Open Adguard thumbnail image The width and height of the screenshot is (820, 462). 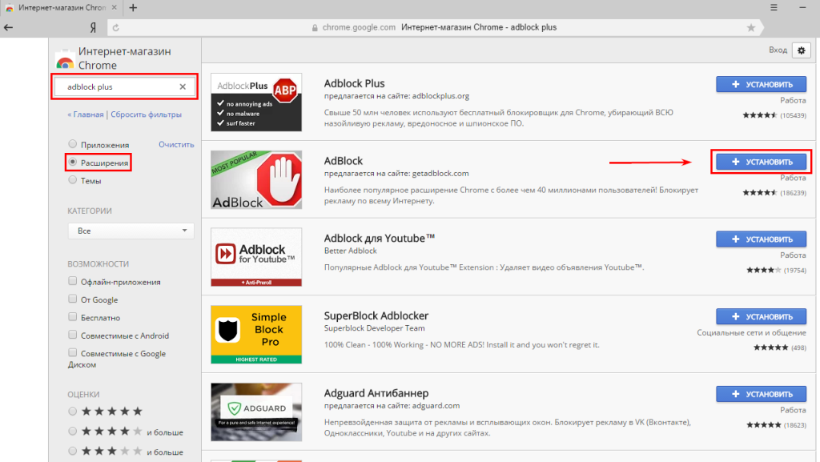(256, 412)
